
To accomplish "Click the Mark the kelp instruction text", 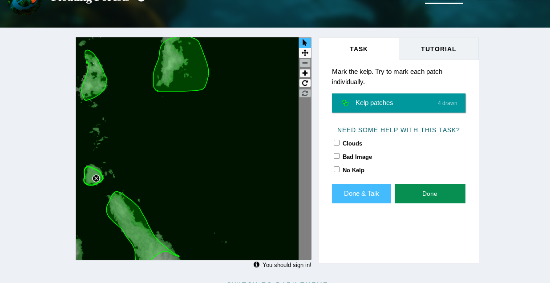I will [x=387, y=77].
